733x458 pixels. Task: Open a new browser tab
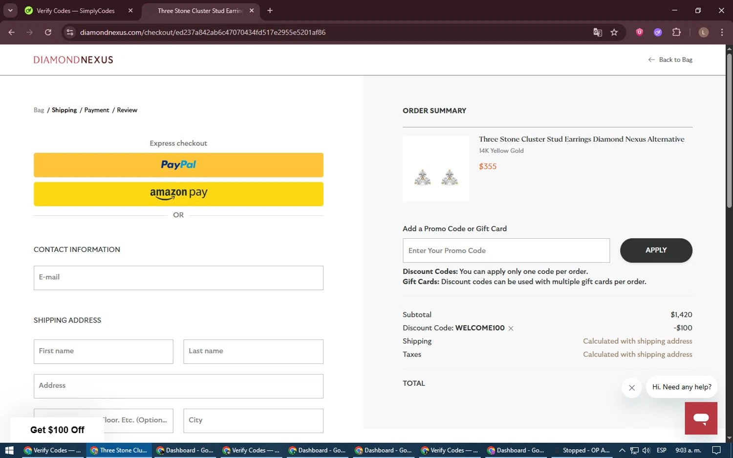coord(270,10)
